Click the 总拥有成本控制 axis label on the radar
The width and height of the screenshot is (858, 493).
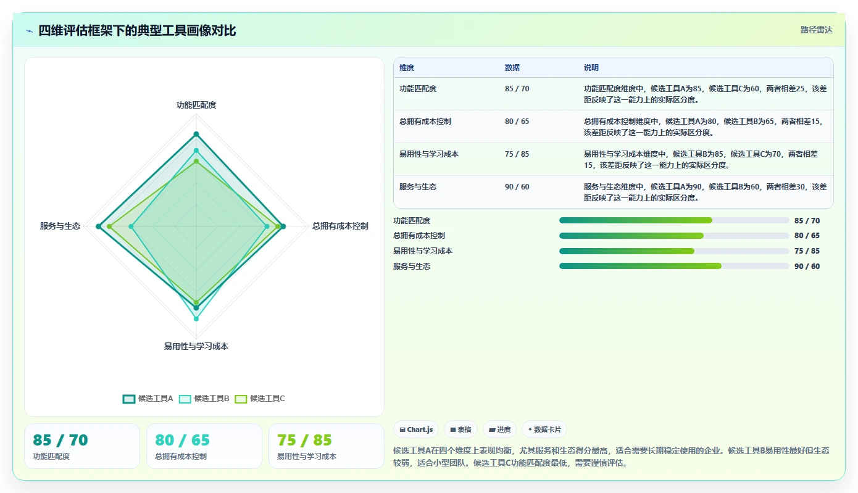[340, 226]
